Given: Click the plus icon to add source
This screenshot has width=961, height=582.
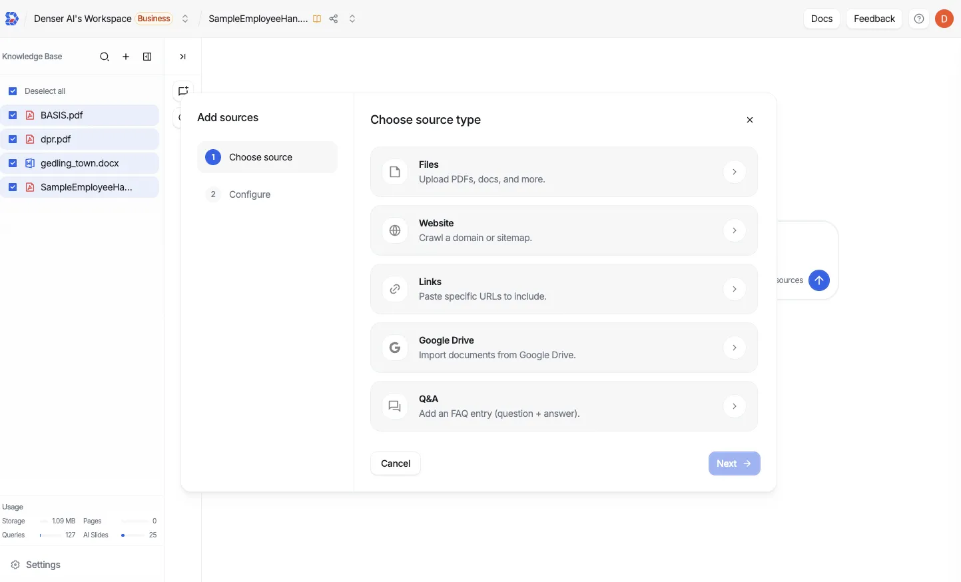Looking at the screenshot, I should tap(126, 57).
